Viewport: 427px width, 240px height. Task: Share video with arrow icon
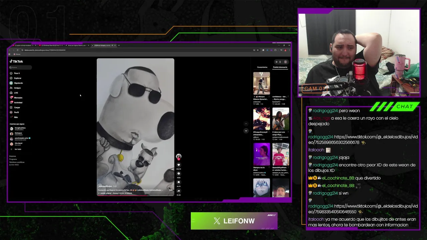pos(178,191)
